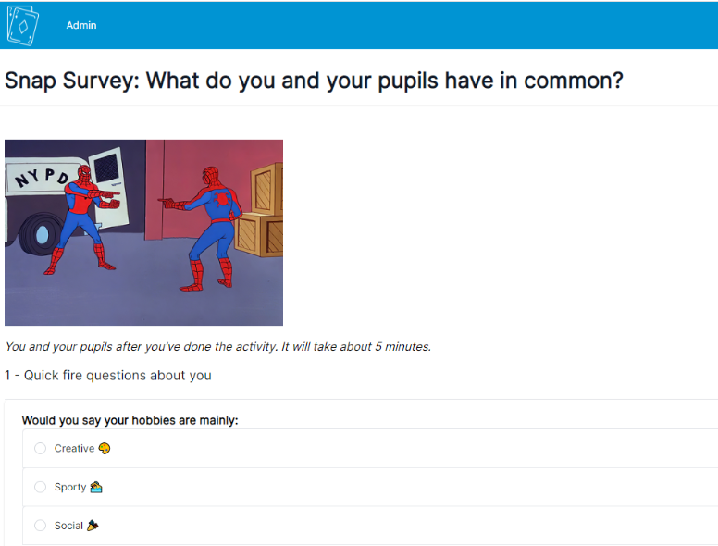Open the Admin menu item
718x546 pixels.
pos(81,25)
